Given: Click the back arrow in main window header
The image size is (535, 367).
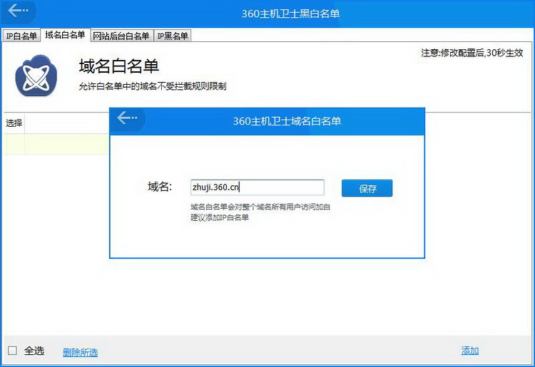Looking at the screenshot, I should [x=19, y=11].
